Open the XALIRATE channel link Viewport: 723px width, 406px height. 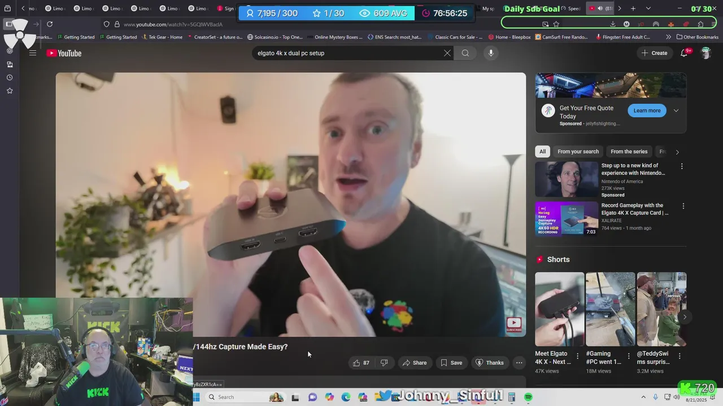pos(612,220)
